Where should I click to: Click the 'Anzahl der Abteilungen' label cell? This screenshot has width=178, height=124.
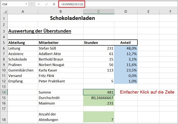pyautogui.click(x=61, y=117)
